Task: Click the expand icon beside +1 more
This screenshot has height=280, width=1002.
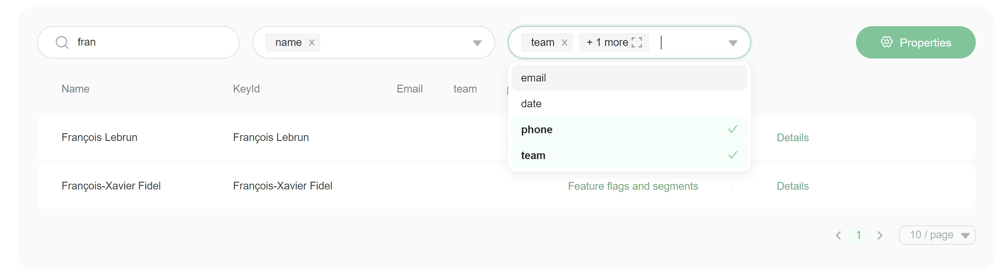Action: tap(637, 42)
